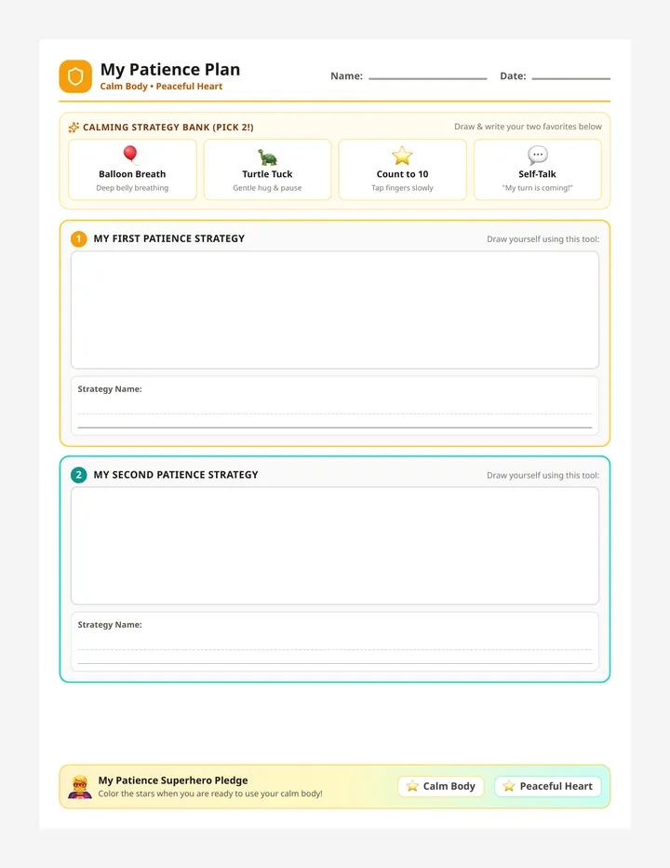The image size is (670, 868).
Task: Click the 'Gentle hug & pause' caption
Action: [x=267, y=188]
